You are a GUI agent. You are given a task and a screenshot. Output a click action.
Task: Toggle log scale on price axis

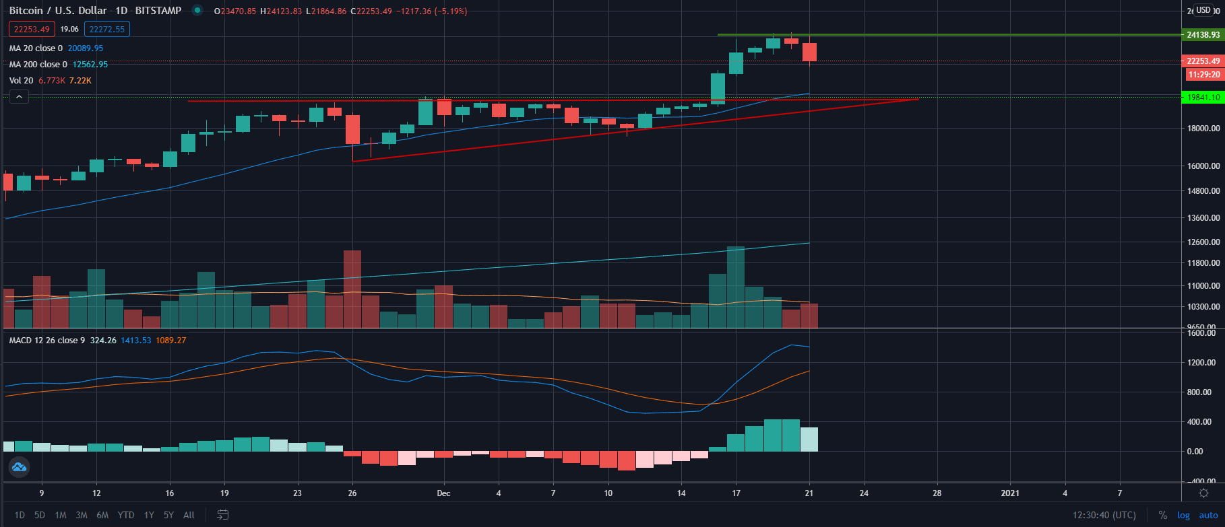pos(1183,515)
